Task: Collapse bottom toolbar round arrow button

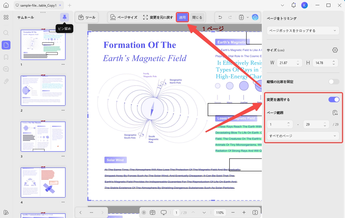Action: coord(144,213)
